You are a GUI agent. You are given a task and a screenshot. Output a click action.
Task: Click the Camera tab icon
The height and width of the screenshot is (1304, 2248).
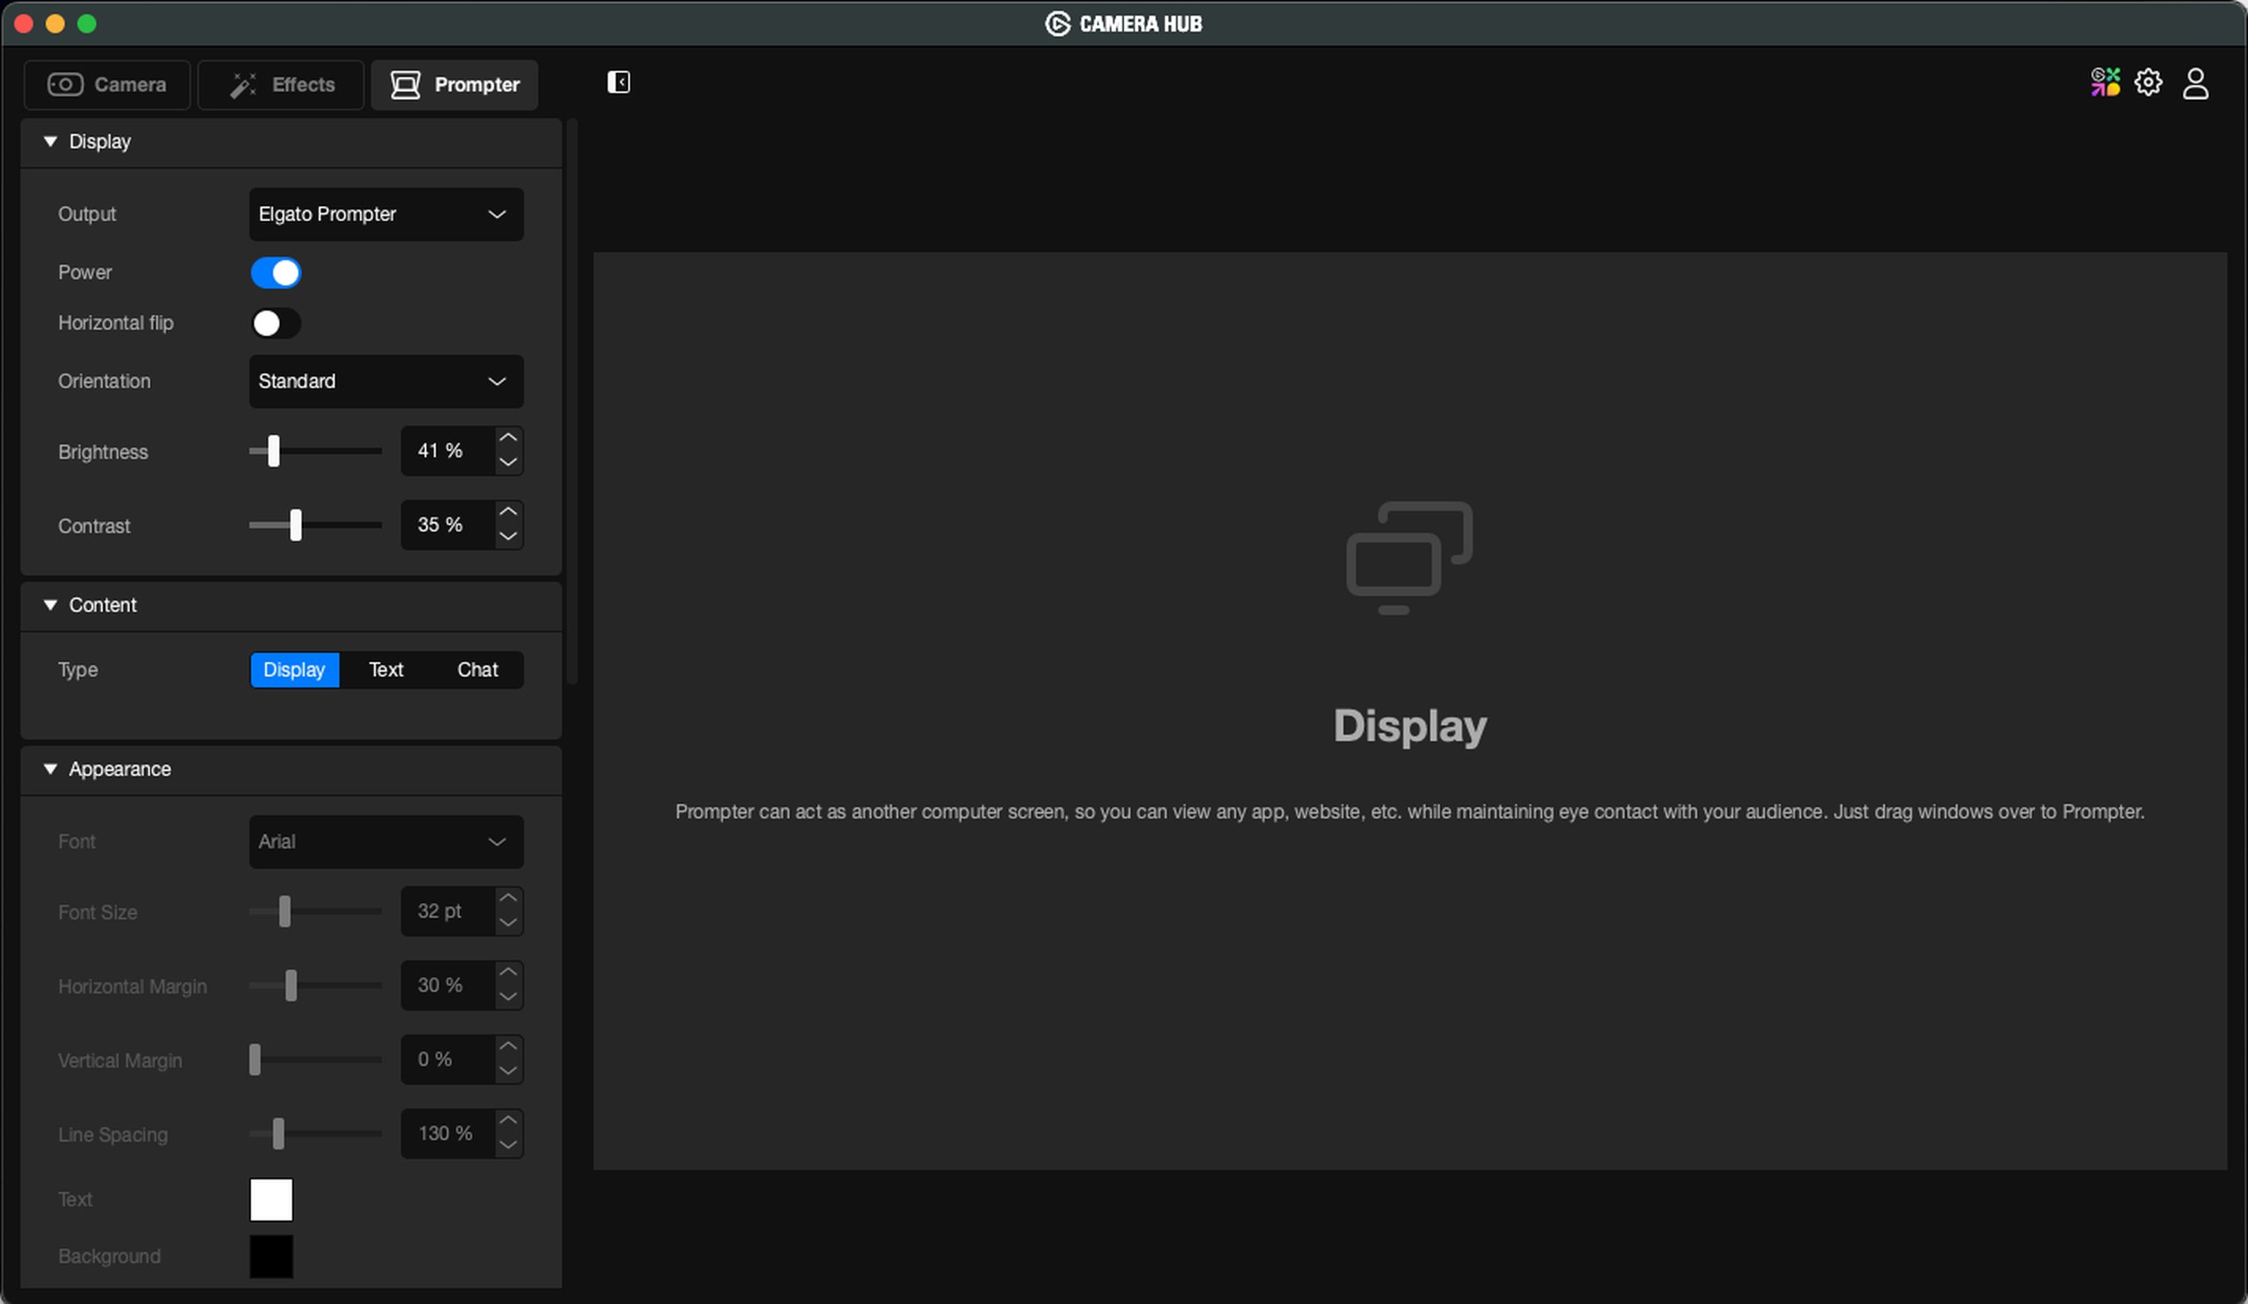[65, 84]
